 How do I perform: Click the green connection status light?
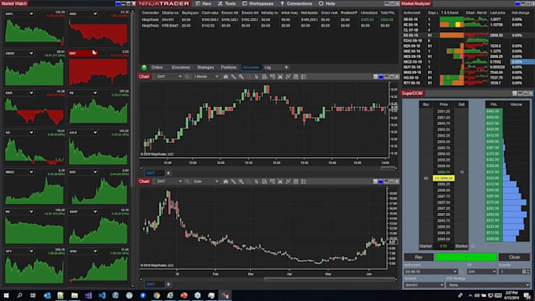pyautogui.click(x=144, y=68)
